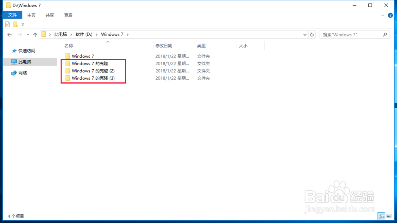Click the New Folder quick access icon
Viewport: 397px width, 223px height.
[x=15, y=25]
